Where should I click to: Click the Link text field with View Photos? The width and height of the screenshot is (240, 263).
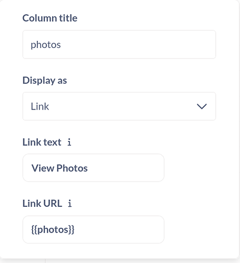pyautogui.click(x=93, y=168)
